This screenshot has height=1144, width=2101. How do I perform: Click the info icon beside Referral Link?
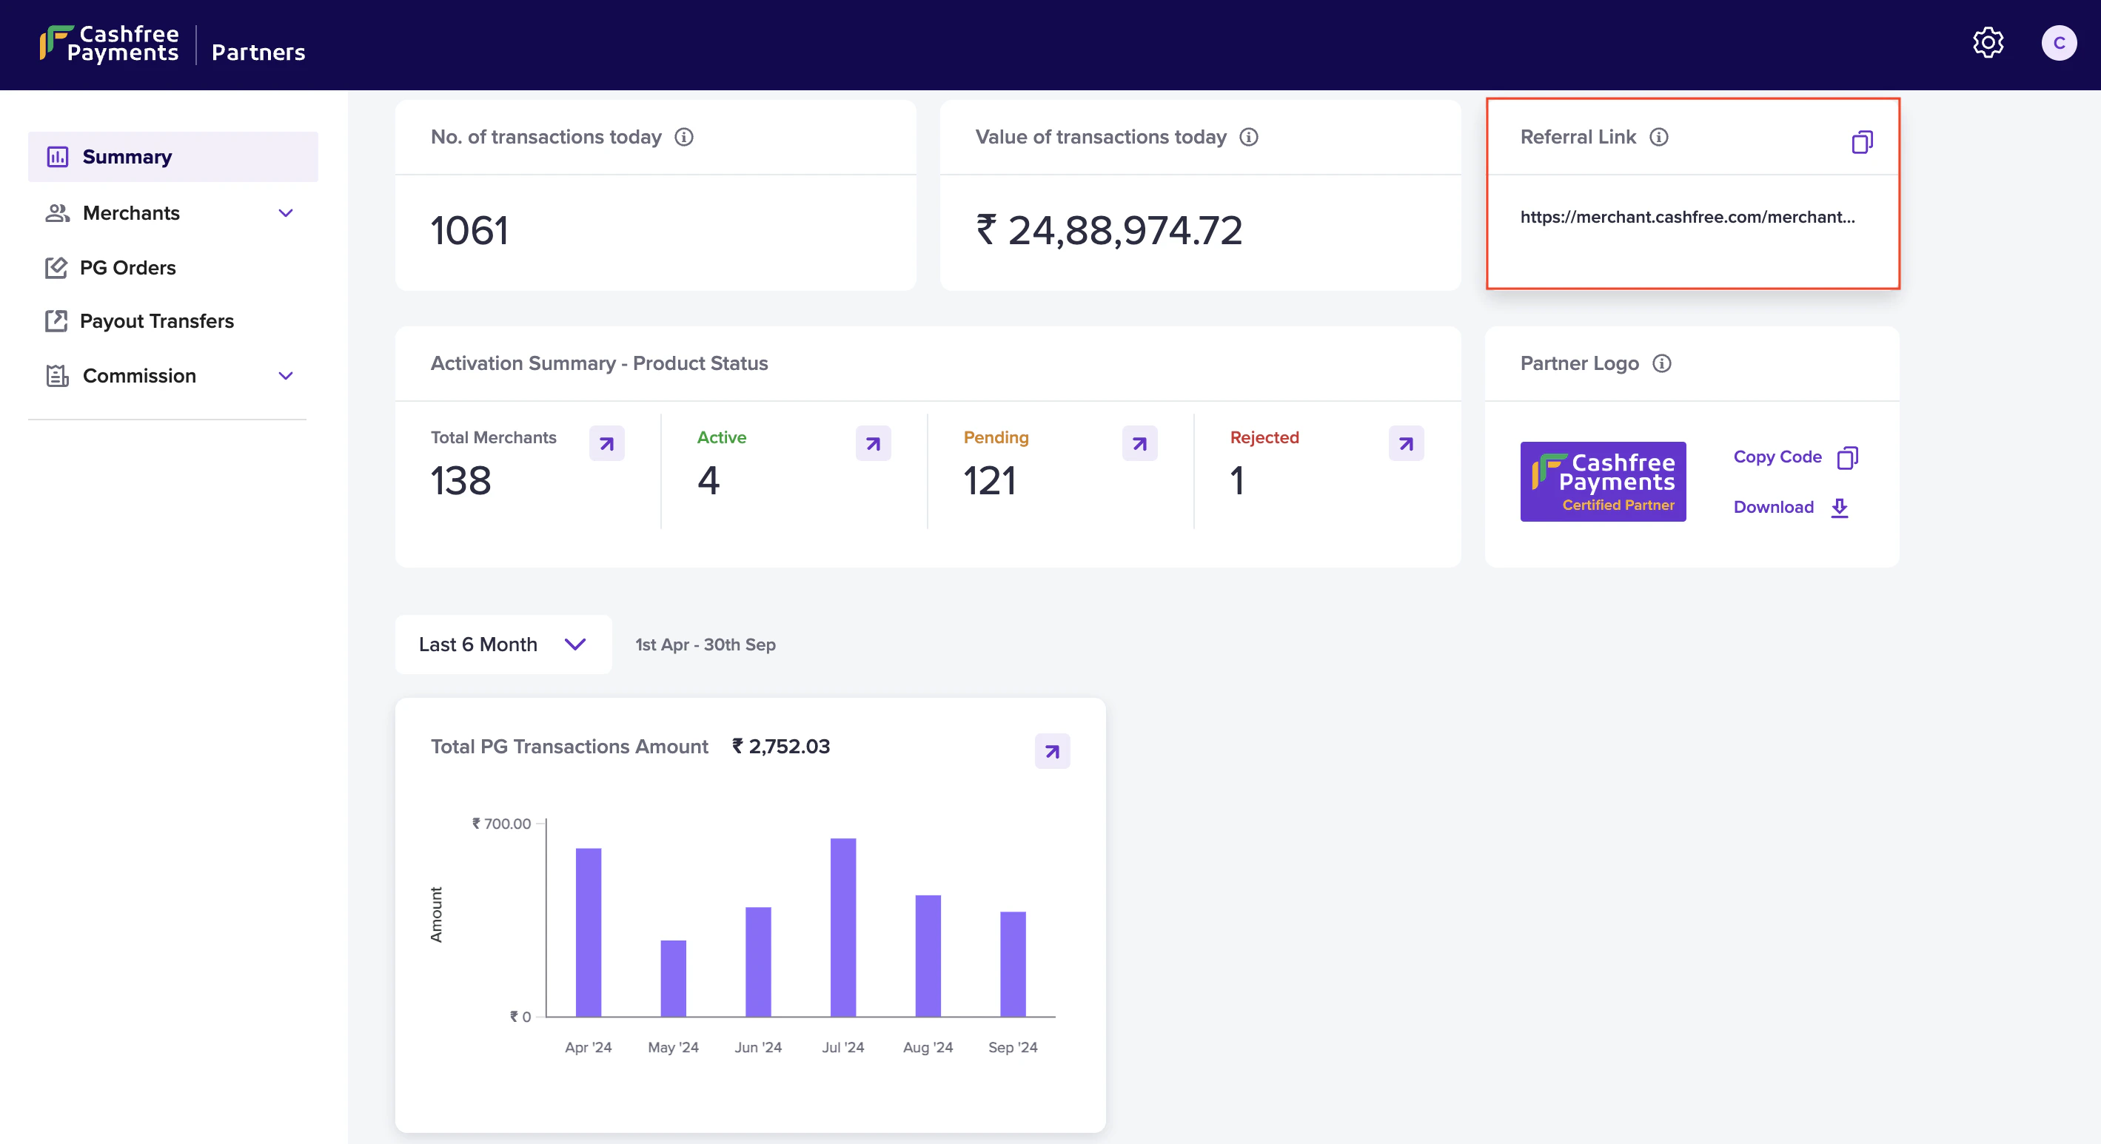tap(1660, 137)
